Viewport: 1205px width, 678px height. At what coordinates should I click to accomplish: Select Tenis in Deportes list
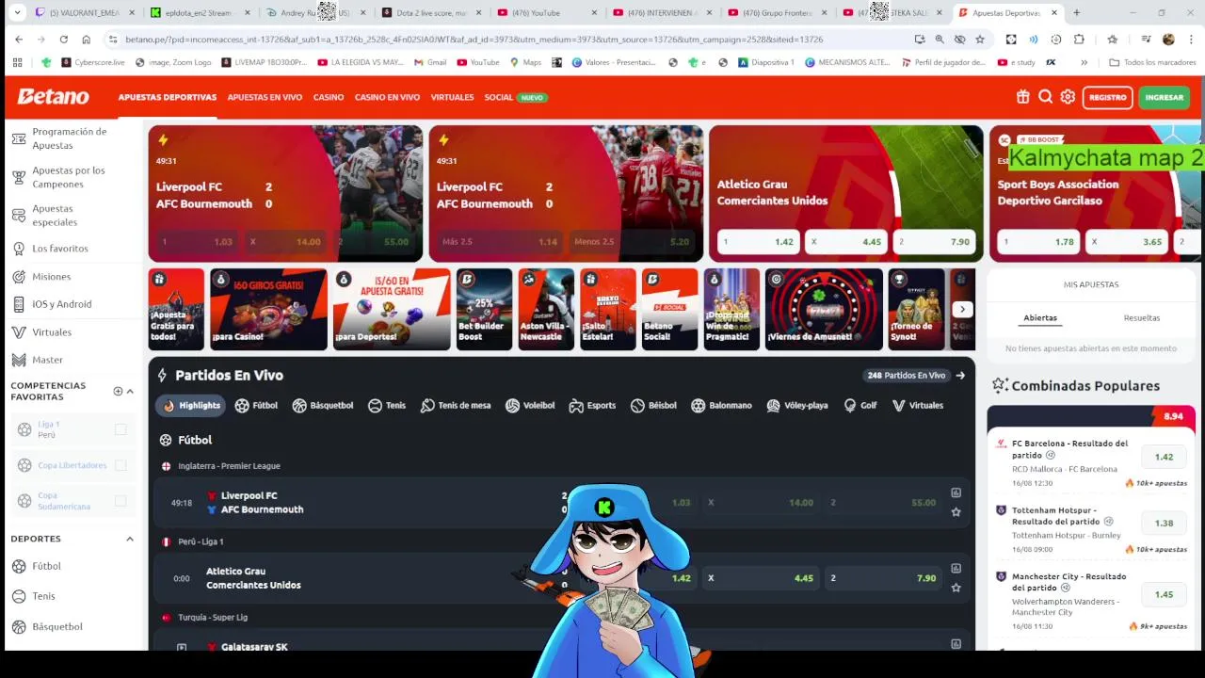(43, 596)
